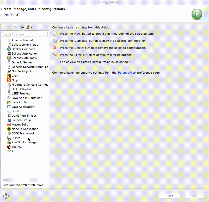
Task: Click the TestNG icon
Action: tap(9, 147)
